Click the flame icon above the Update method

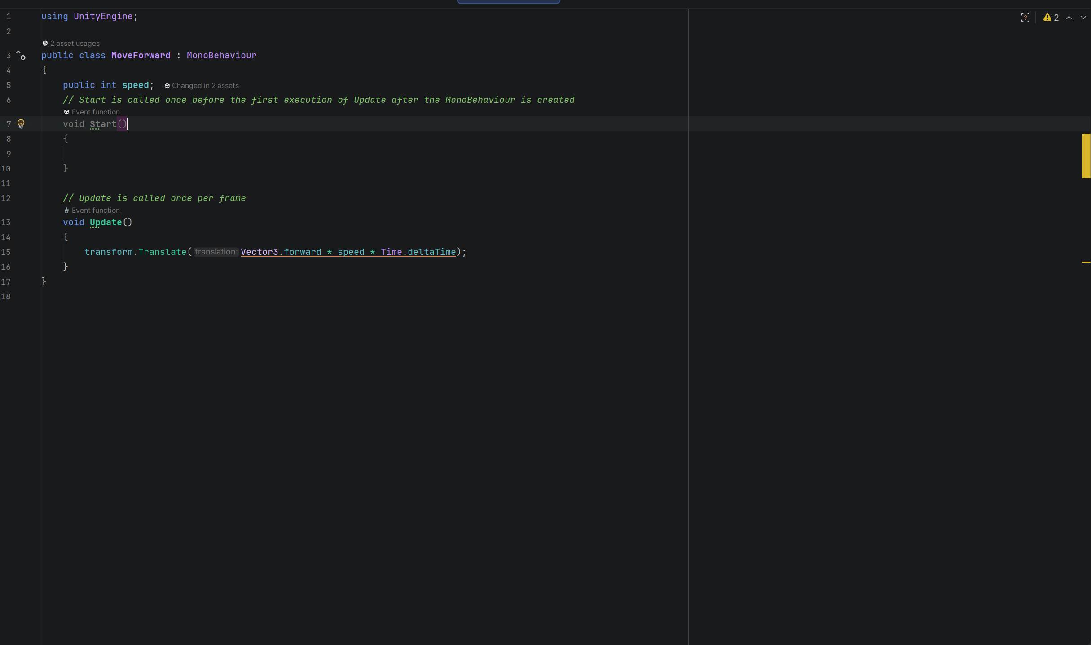pos(66,211)
